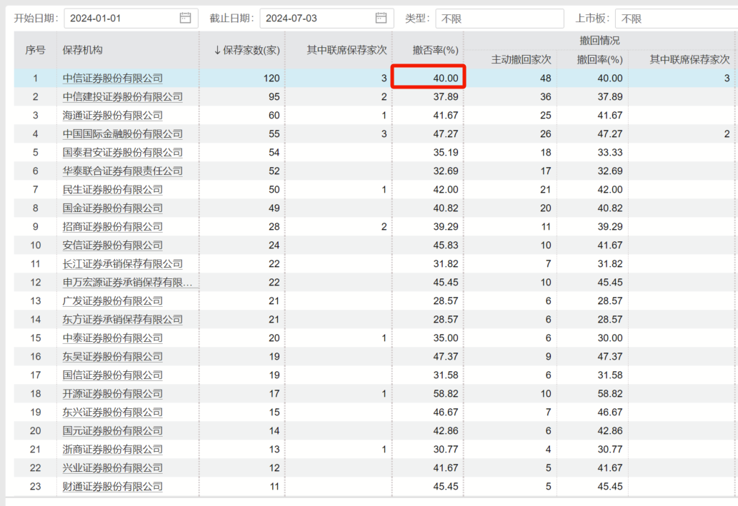Select 保荐家数 value 11 for 财通证券
The image size is (738, 506).
[x=274, y=487]
